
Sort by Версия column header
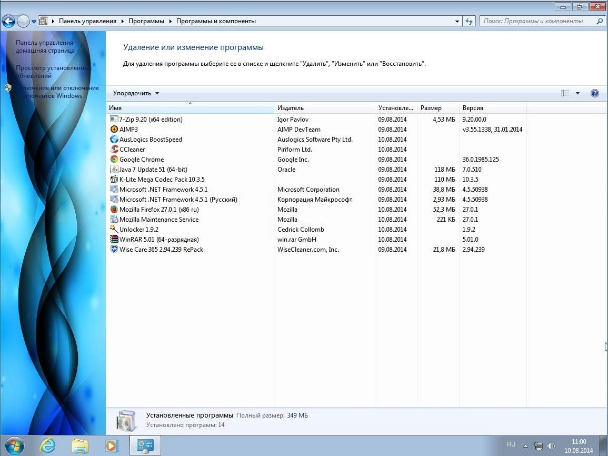(493, 108)
